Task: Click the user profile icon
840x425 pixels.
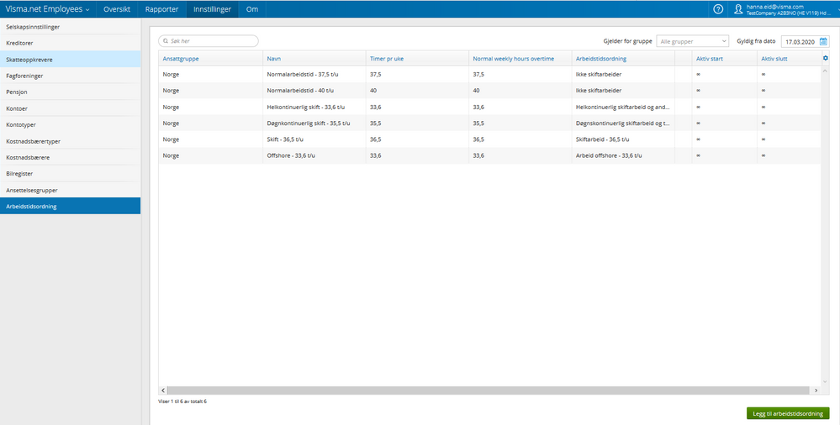Action: [738, 9]
